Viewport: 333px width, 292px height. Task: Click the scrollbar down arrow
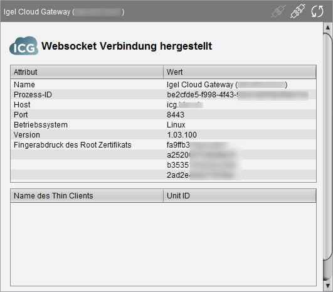[x=327, y=286]
